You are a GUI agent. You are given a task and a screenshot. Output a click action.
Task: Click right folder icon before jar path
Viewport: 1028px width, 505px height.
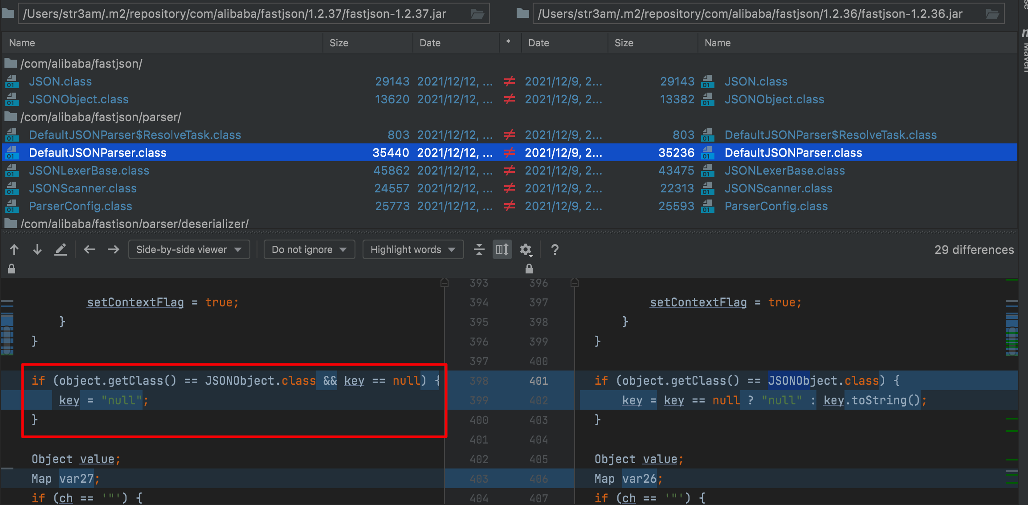(522, 13)
